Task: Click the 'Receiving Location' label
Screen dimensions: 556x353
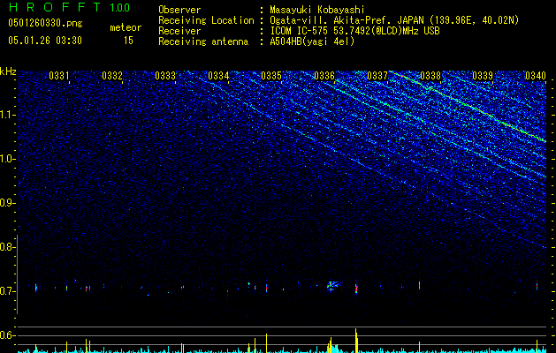Action: point(206,20)
